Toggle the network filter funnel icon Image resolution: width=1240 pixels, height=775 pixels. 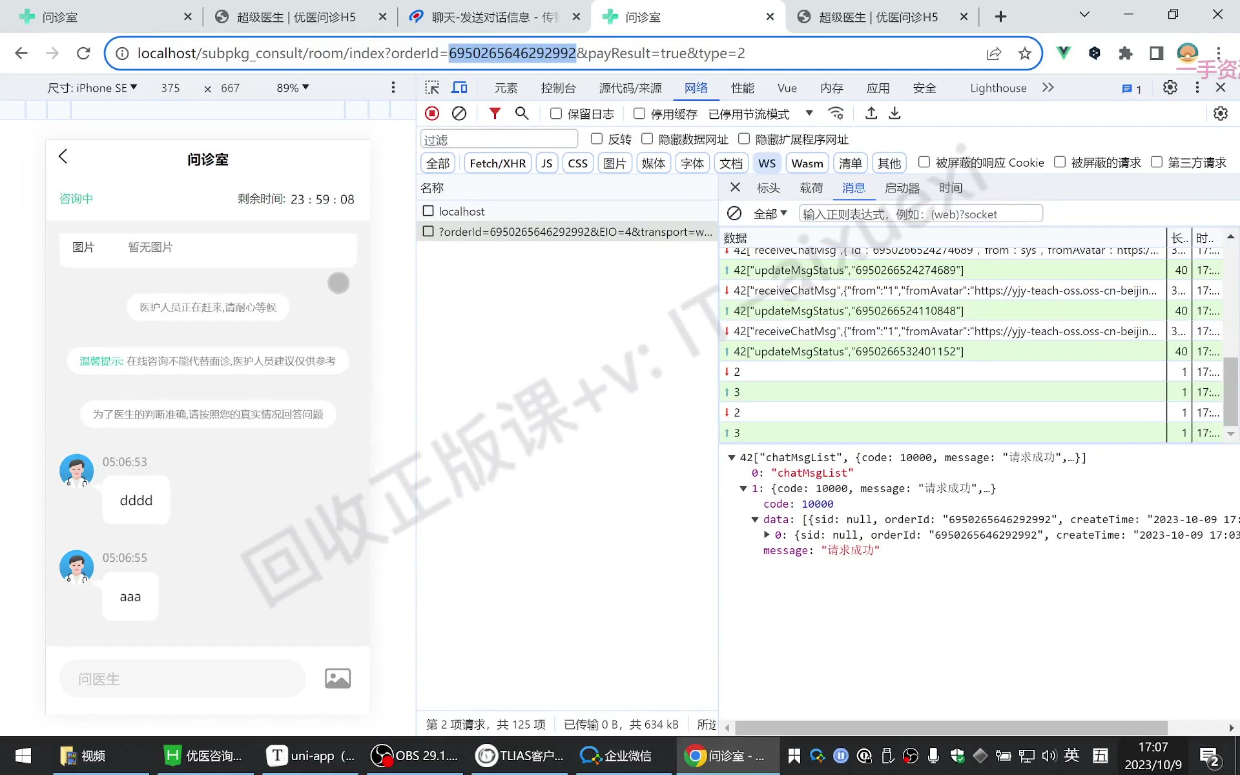point(495,114)
